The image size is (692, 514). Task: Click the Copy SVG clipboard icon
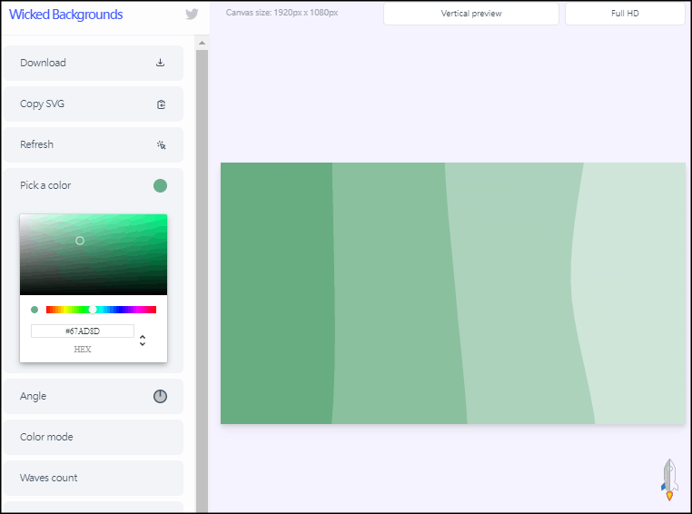click(161, 104)
